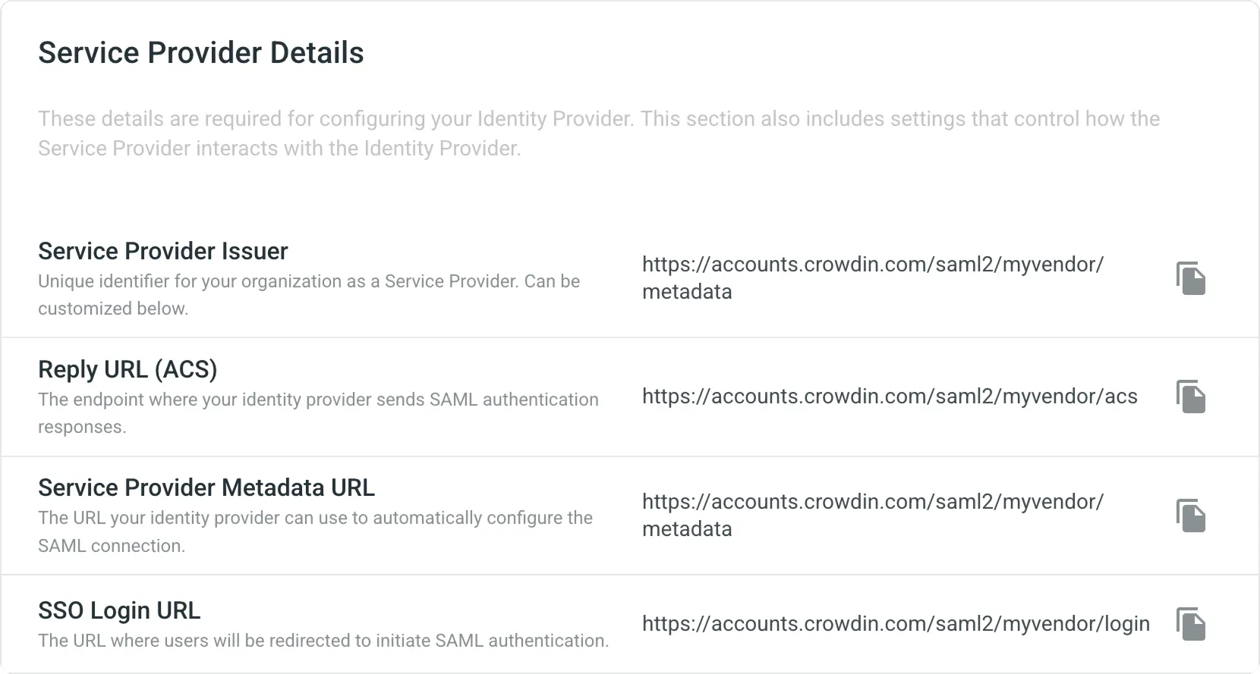Copy the Service Provider Issuer URL
The width and height of the screenshot is (1260, 674).
(x=1191, y=278)
